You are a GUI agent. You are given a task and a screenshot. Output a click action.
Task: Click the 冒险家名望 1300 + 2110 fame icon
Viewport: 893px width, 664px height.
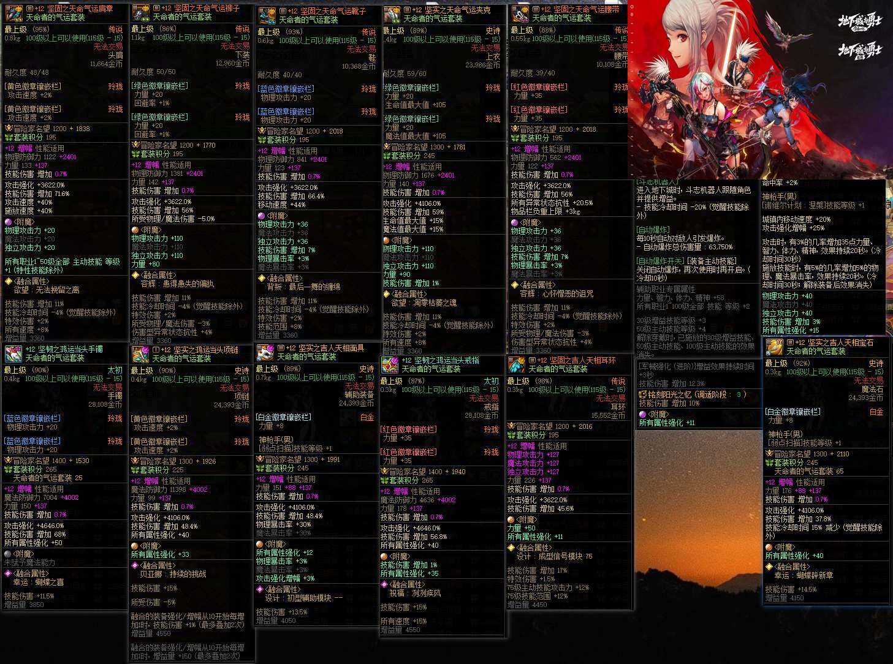769,454
